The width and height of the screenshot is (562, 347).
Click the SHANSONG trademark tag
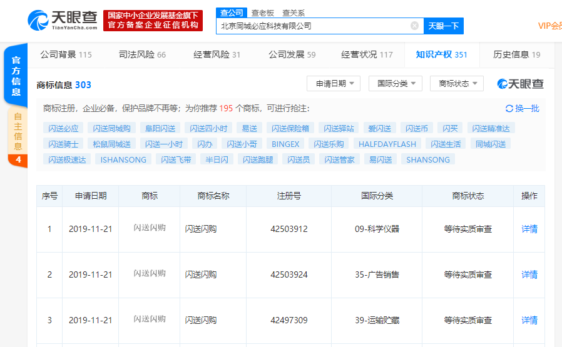[428, 159]
